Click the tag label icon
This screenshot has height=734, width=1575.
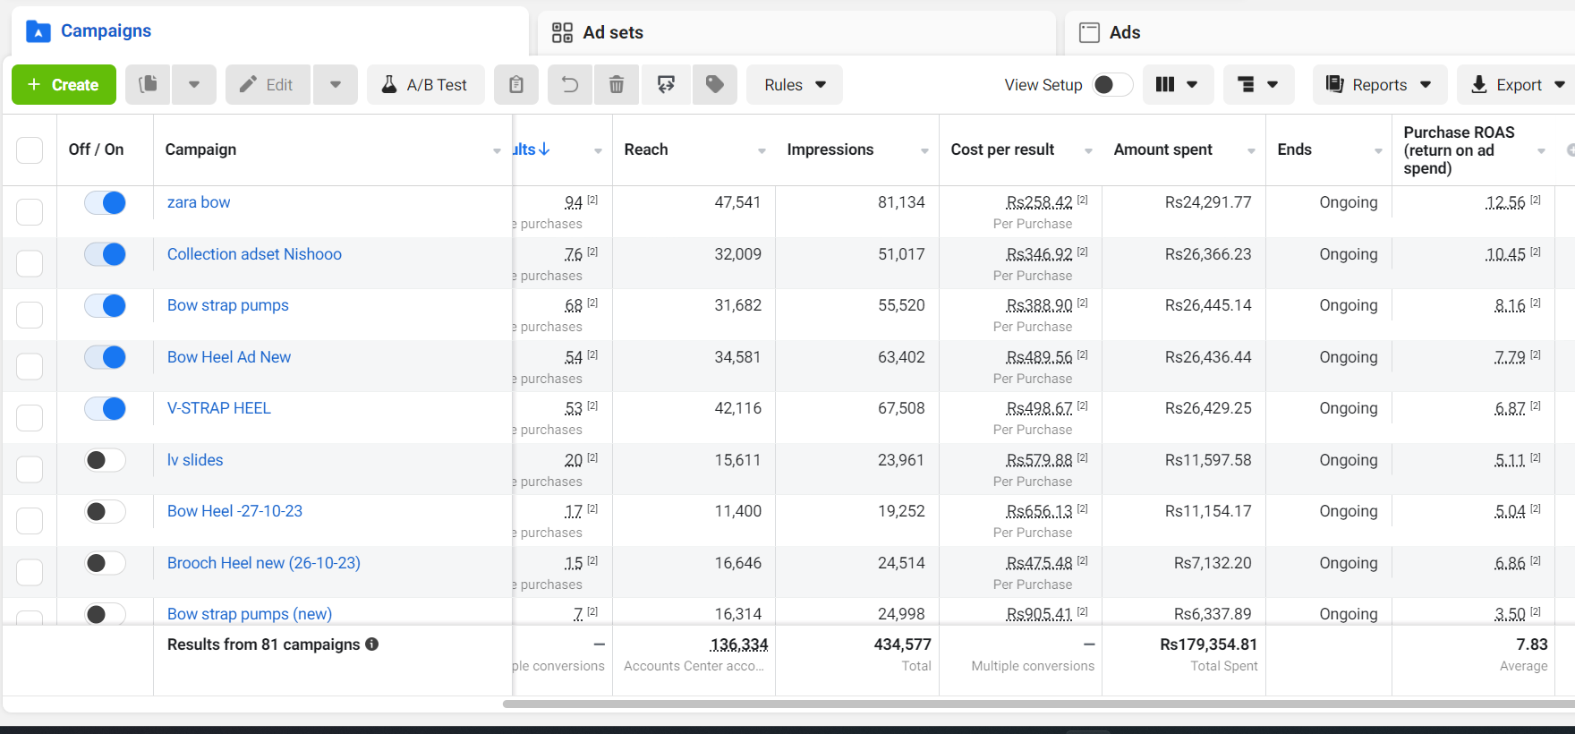(x=715, y=84)
